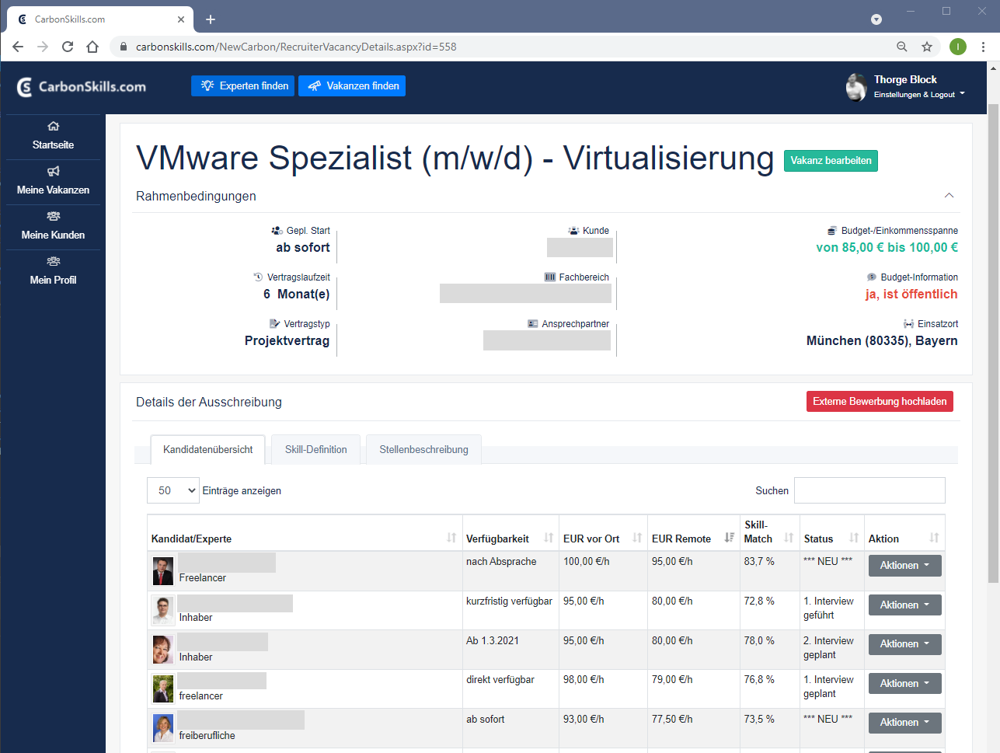Image resolution: width=1000 pixels, height=753 pixels.
Task: Click Externe Bewerbung hochladen button
Action: click(x=880, y=402)
